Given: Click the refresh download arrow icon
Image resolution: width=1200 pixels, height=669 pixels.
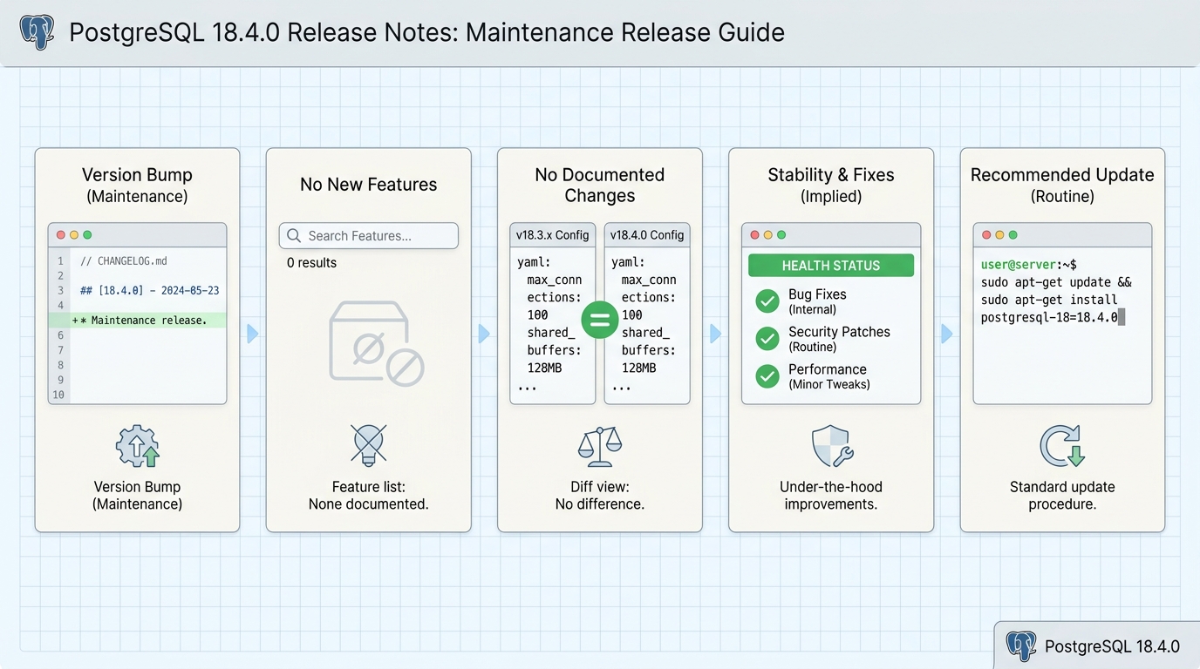Looking at the screenshot, I should pos(1061,446).
